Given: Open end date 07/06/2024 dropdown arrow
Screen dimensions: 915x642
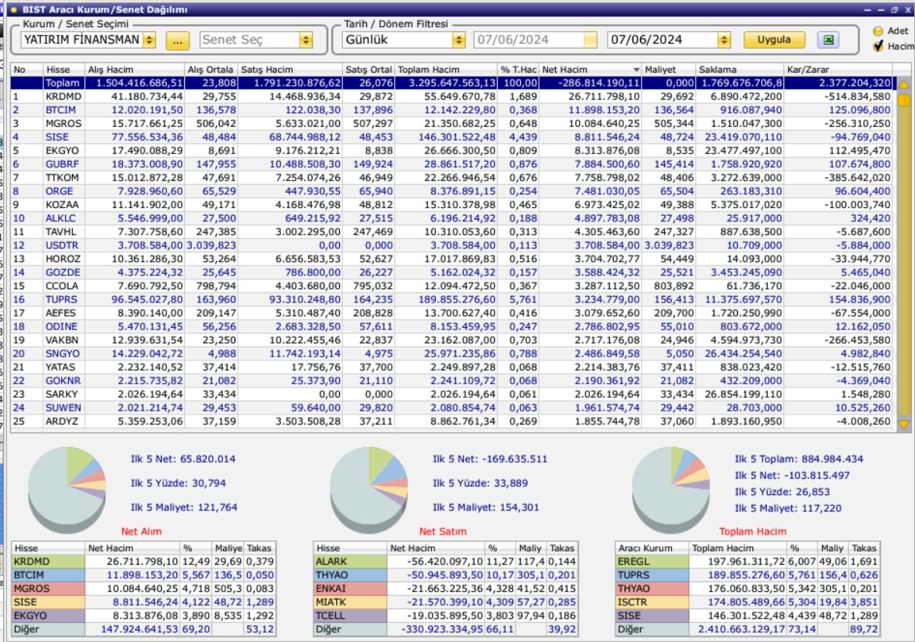Looking at the screenshot, I should tap(724, 39).
